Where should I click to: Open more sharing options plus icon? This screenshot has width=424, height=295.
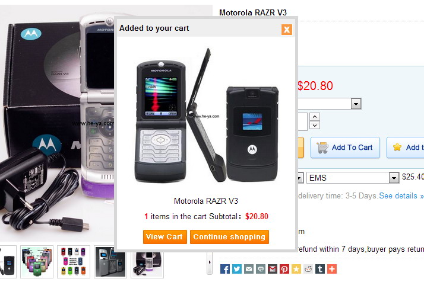click(x=332, y=269)
